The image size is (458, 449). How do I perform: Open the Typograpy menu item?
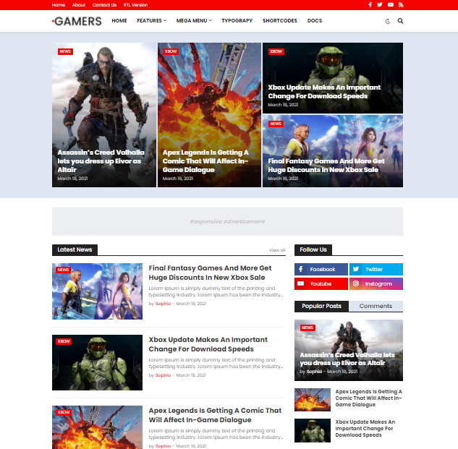coord(237,21)
